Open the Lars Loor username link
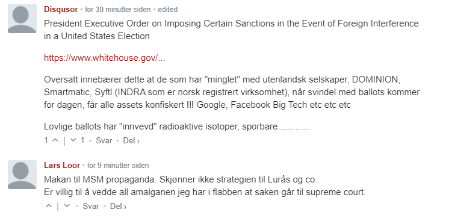 (62, 165)
